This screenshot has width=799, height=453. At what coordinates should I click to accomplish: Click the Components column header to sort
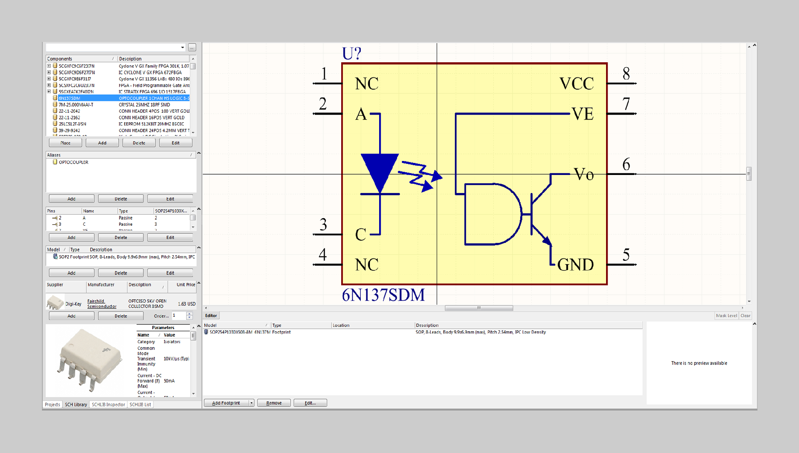[x=81, y=59]
